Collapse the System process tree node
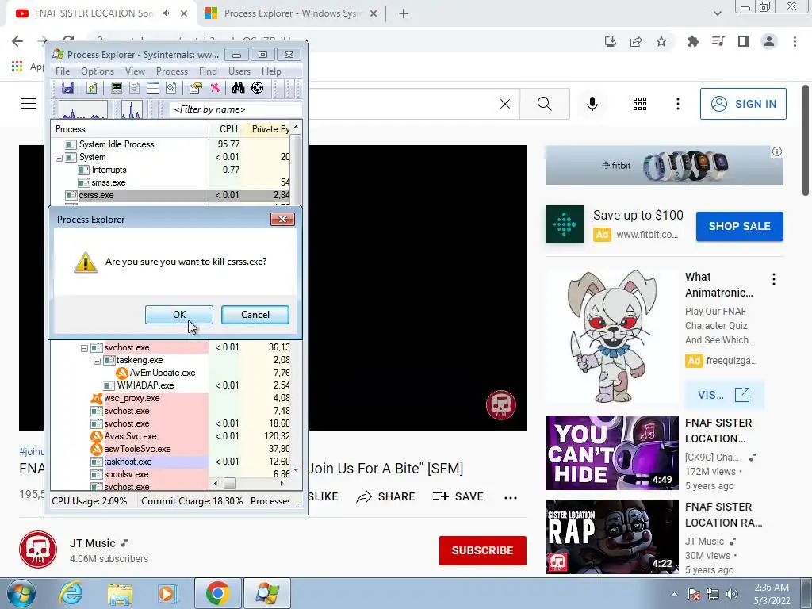This screenshot has width=812, height=609. click(x=59, y=158)
